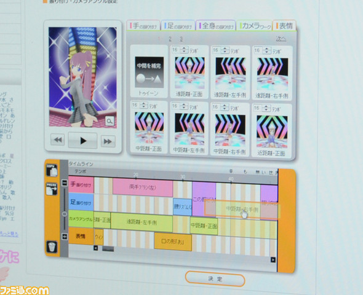This screenshot has height=295, width=363.
Task: Click the timeline zoom slider handle
Action: [x=65, y=214]
